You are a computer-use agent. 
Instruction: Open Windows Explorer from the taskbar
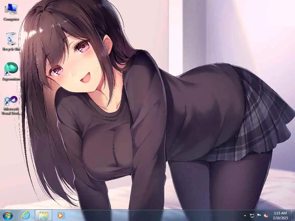click(44, 215)
